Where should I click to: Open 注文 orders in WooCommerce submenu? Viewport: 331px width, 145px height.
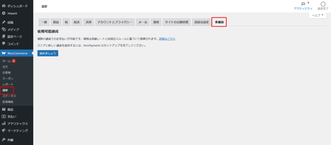point(5,67)
